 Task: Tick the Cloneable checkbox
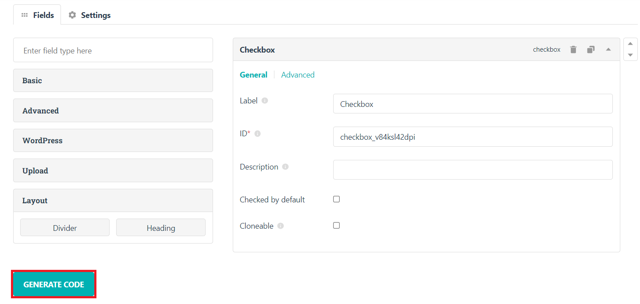[x=336, y=225]
